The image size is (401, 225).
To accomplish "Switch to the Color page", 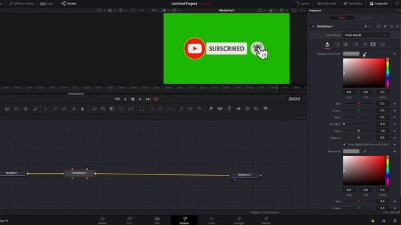I will [x=212, y=221].
